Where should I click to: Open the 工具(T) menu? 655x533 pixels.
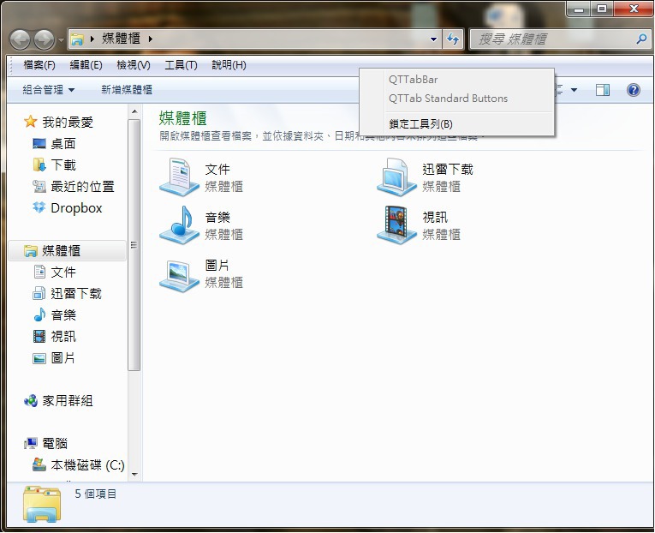pos(181,65)
